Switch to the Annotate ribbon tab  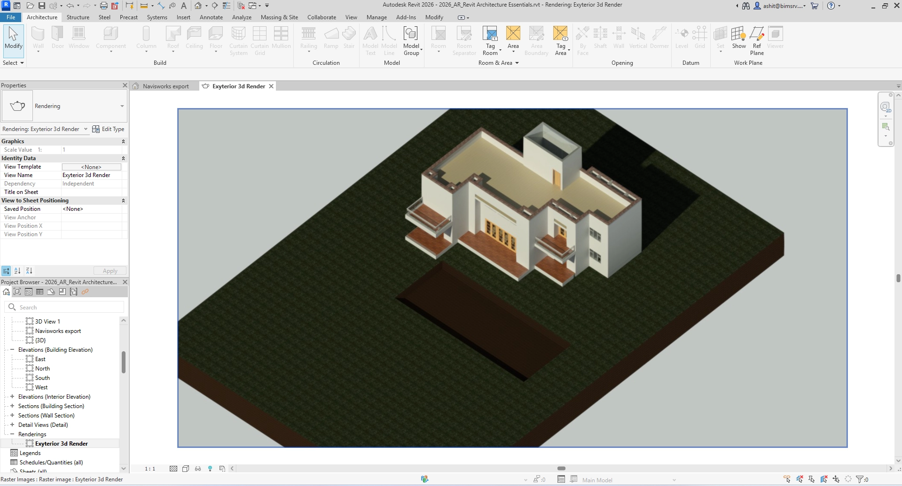click(211, 17)
